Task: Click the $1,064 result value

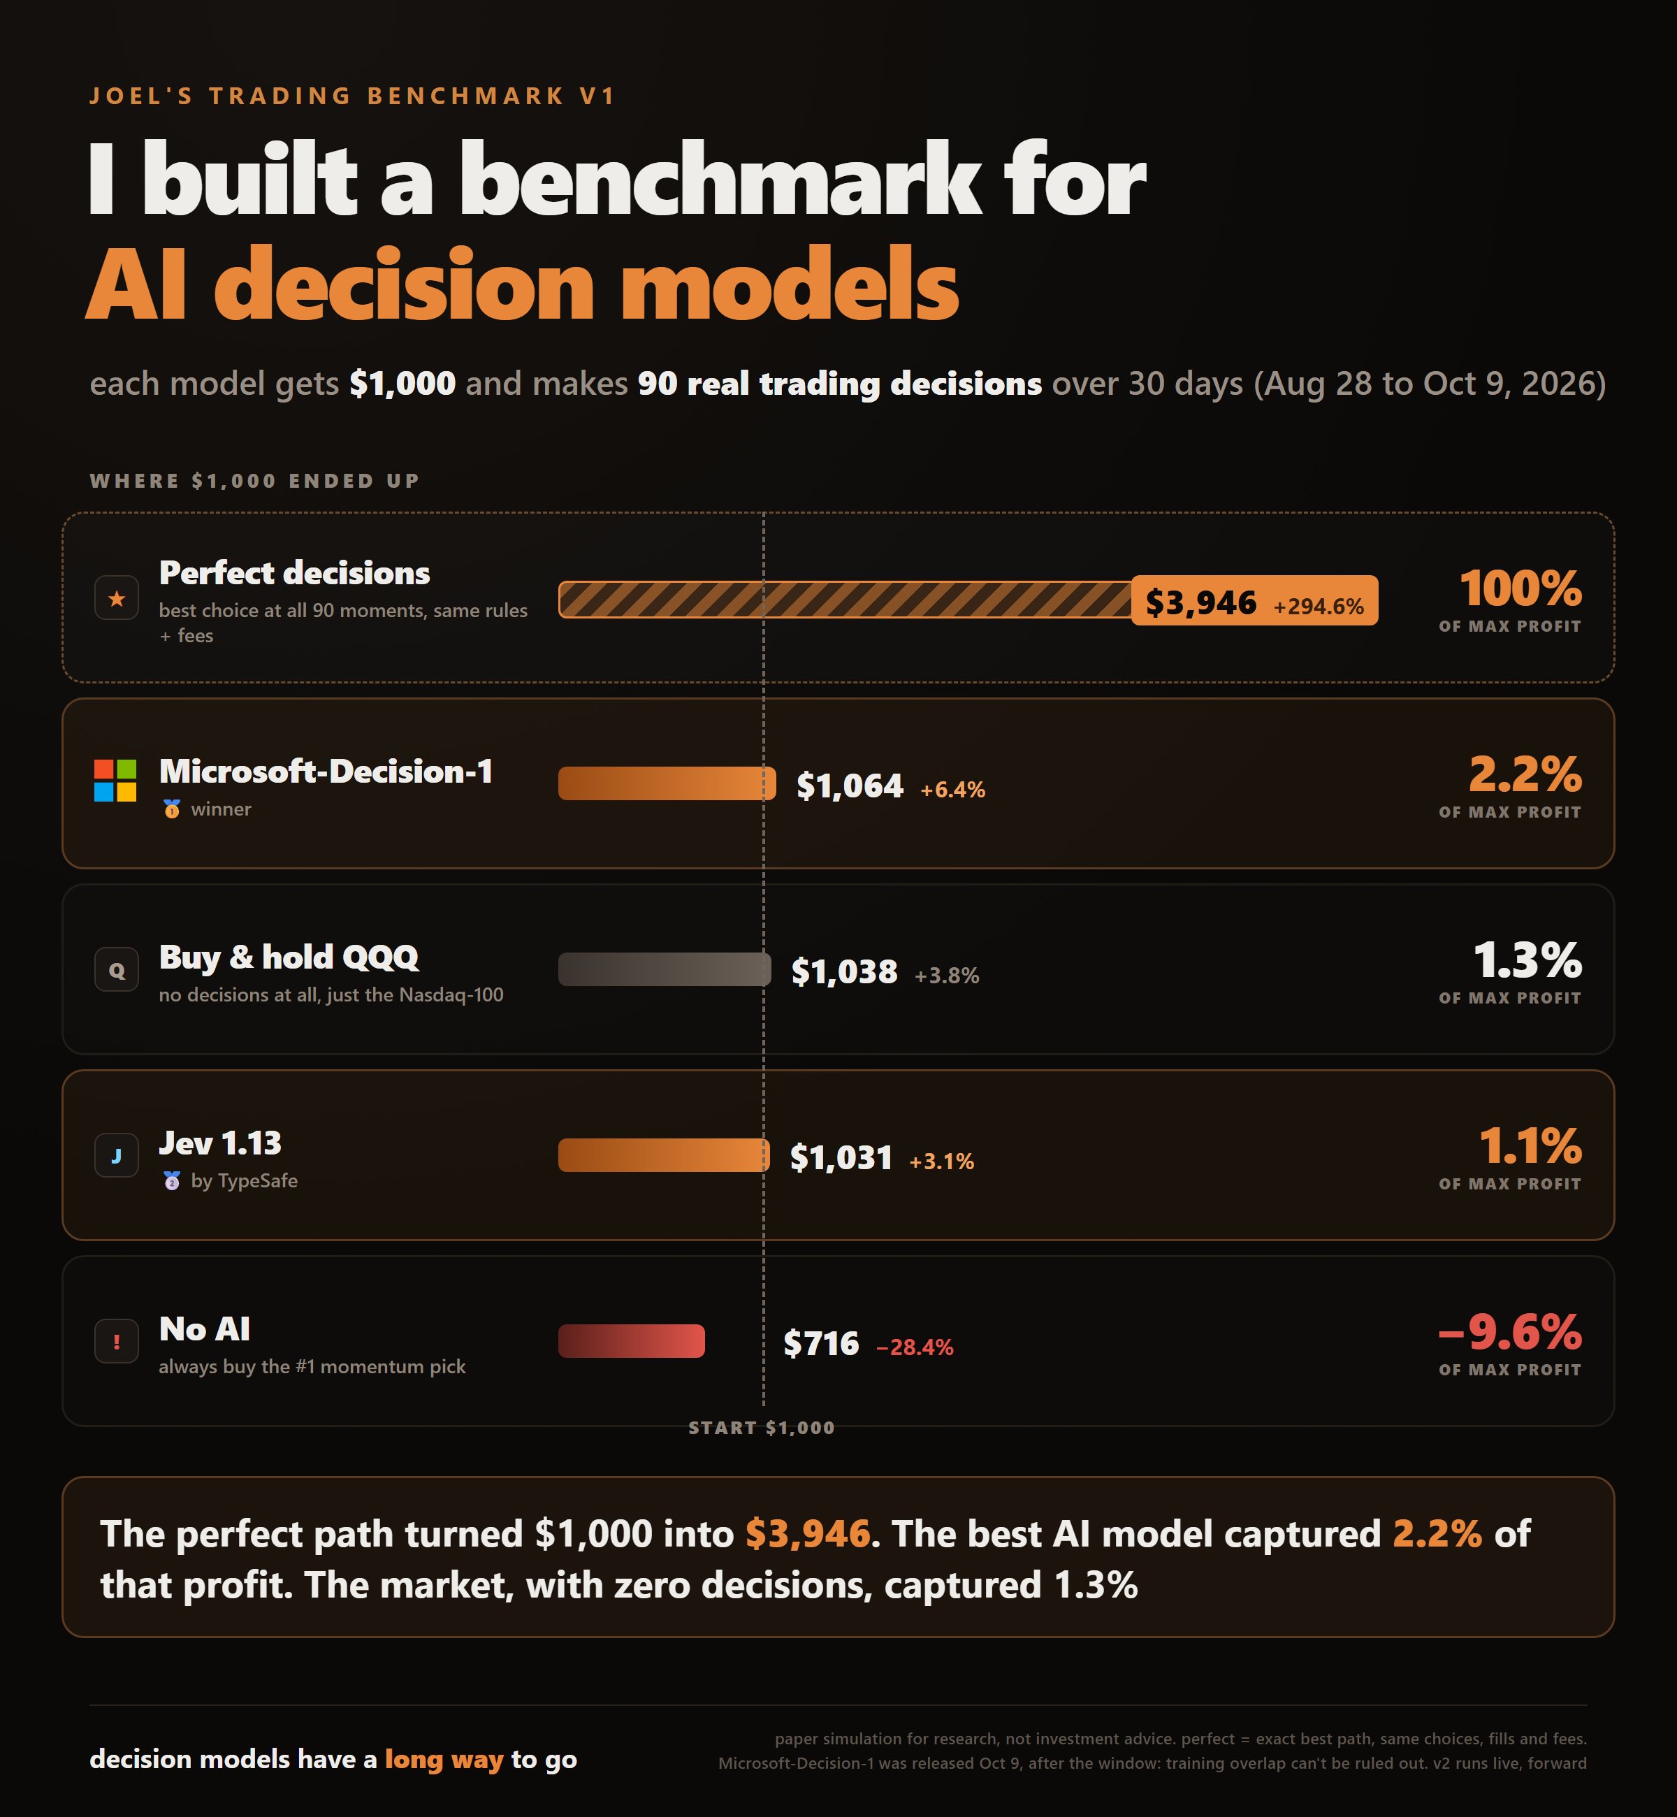Action: [x=850, y=786]
